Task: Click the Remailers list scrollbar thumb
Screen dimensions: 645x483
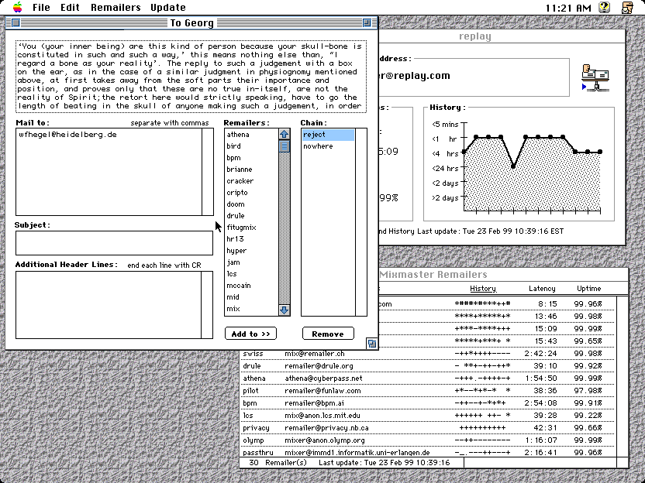Action: tap(285, 146)
